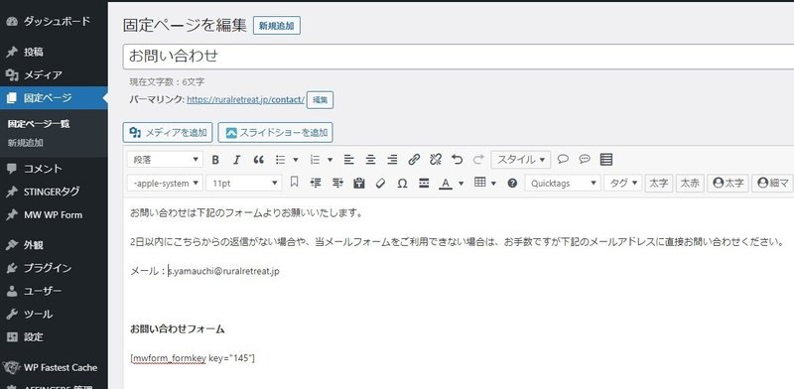
Task: Click the table icon in the toolbar
Action: 479,183
